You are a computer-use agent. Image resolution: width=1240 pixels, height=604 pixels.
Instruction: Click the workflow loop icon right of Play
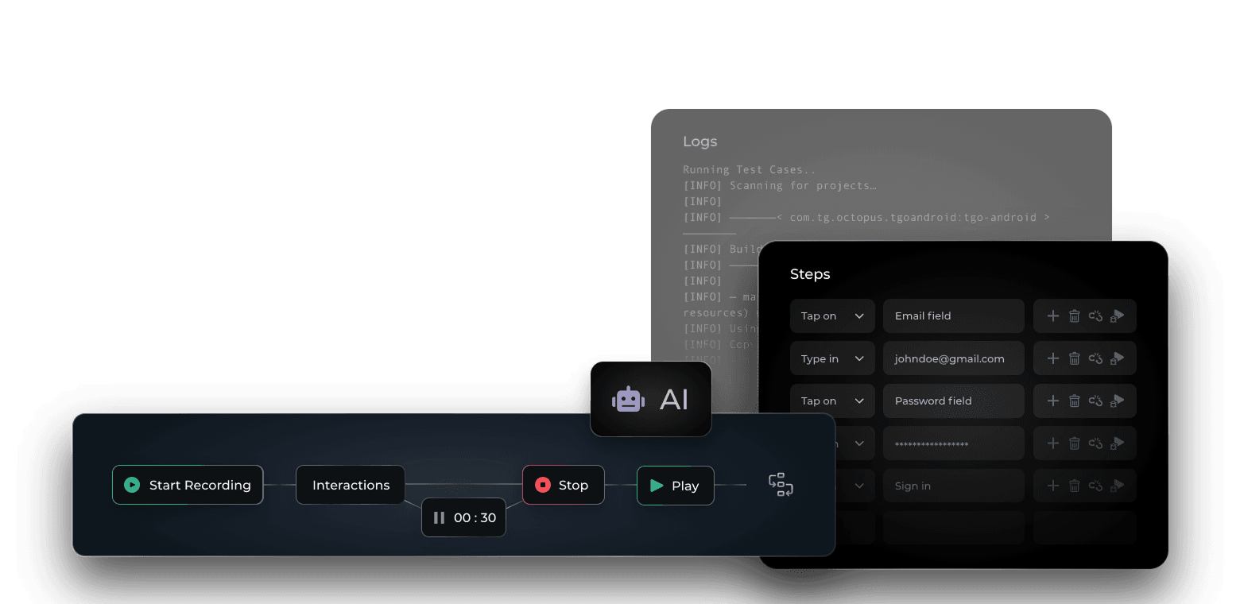[x=781, y=485]
